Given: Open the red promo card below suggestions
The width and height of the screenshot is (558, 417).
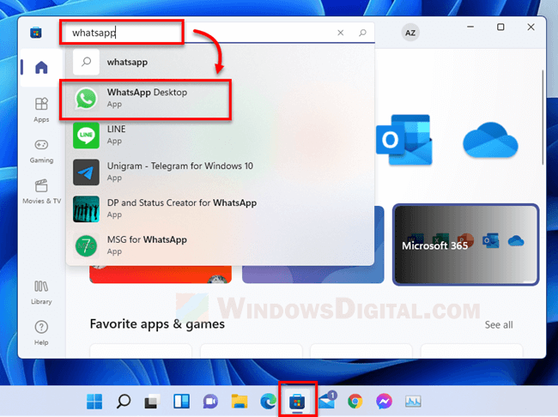Looking at the screenshot, I should pyautogui.click(x=161, y=275).
